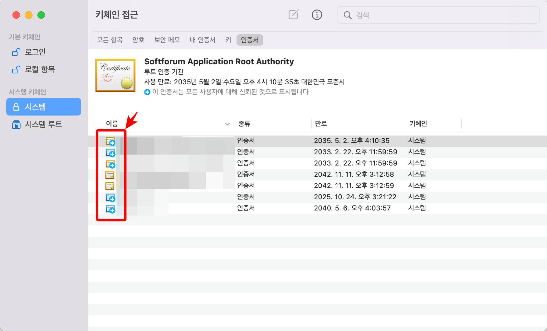Select expiry 2042. 11. 11. 오후 3:12:58
The width and height of the screenshot is (547, 331).
pyautogui.click(x=354, y=174)
